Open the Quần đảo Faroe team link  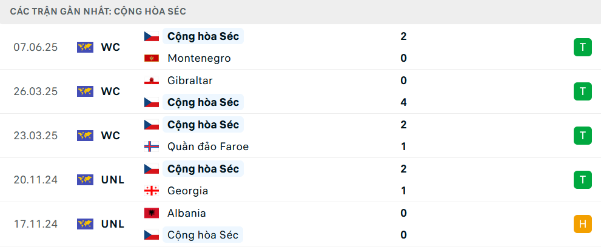point(208,147)
